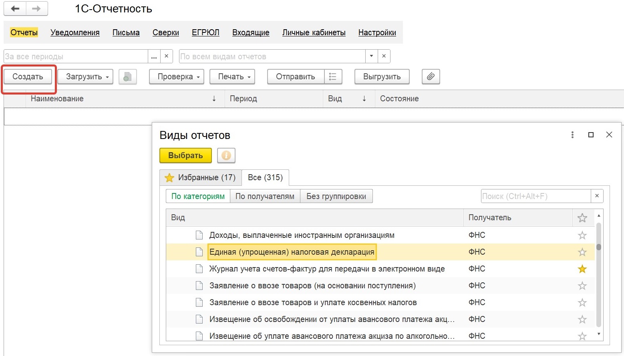Screen dimensions: 624x356
Task: Select Без группировки view
Action: coord(336,196)
